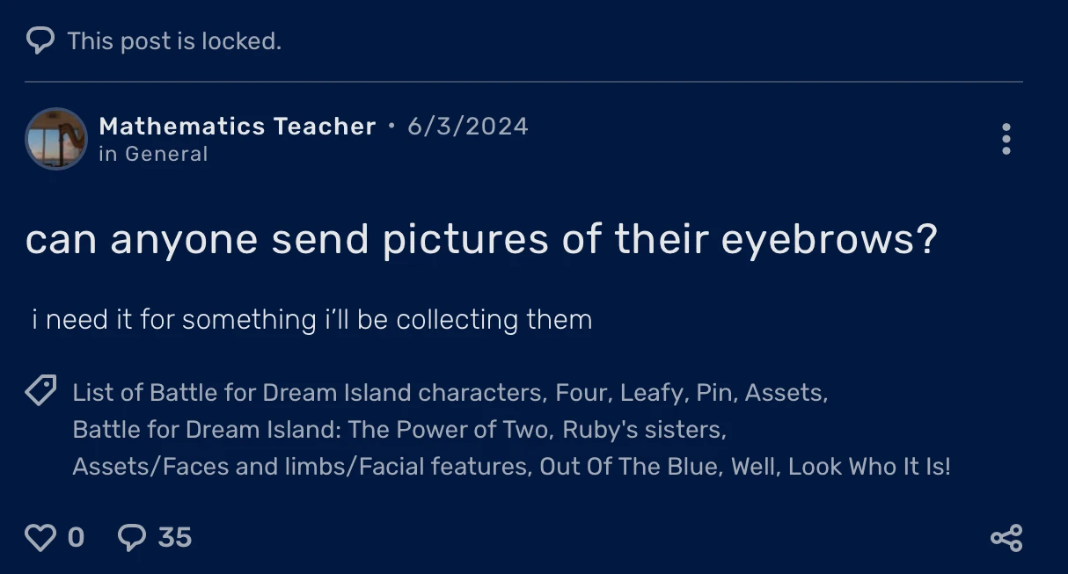
Task: Click the post date 6/3/2024
Action: click(x=467, y=126)
